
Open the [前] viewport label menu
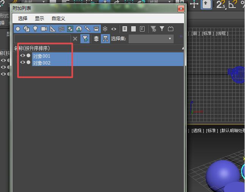pyautogui.click(x=195, y=33)
